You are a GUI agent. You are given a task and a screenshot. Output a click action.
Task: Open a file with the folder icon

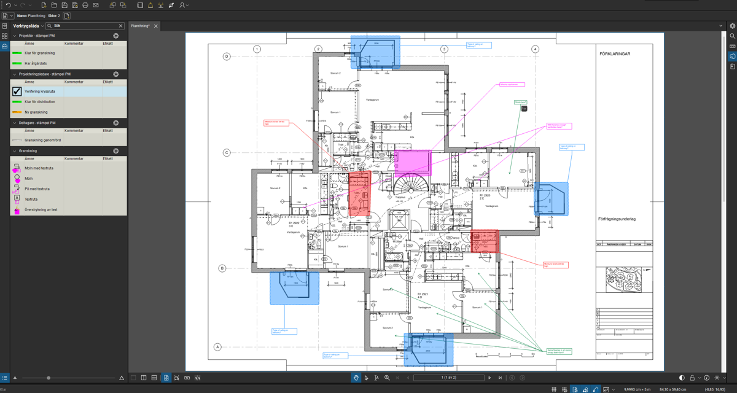pyautogui.click(x=54, y=5)
